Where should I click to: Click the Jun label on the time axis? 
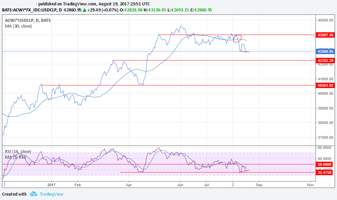180,185
